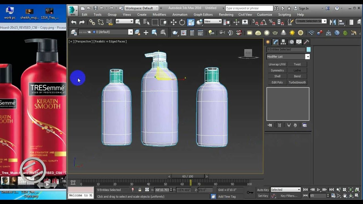
Task: Switch to the Hierarchy command panel tab
Action: click(283, 42)
